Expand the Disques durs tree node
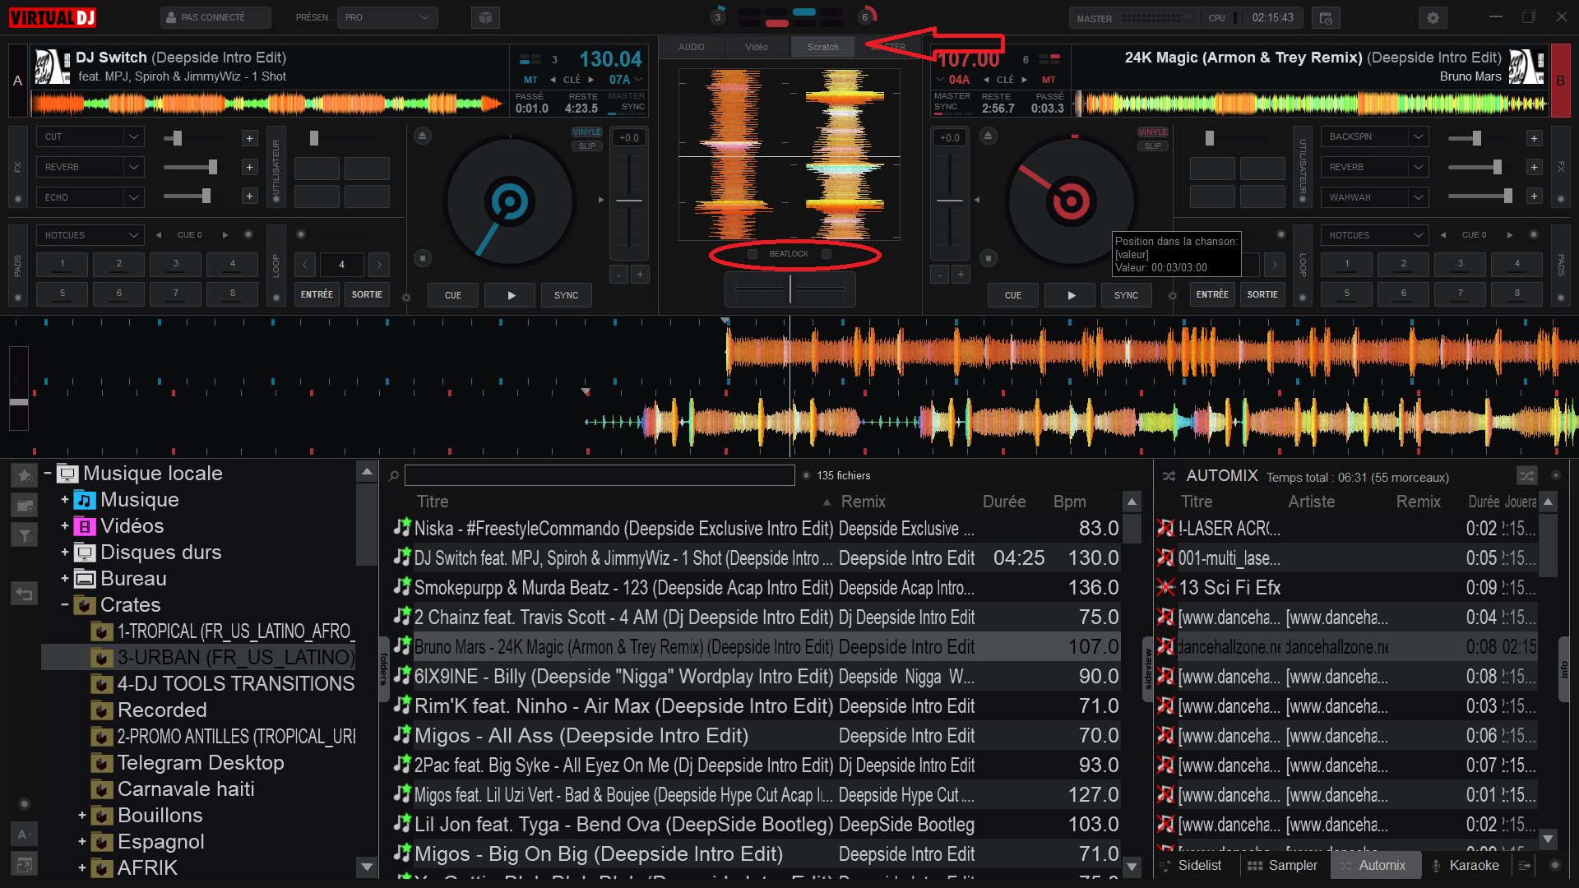The height and width of the screenshot is (888, 1579). (65, 553)
